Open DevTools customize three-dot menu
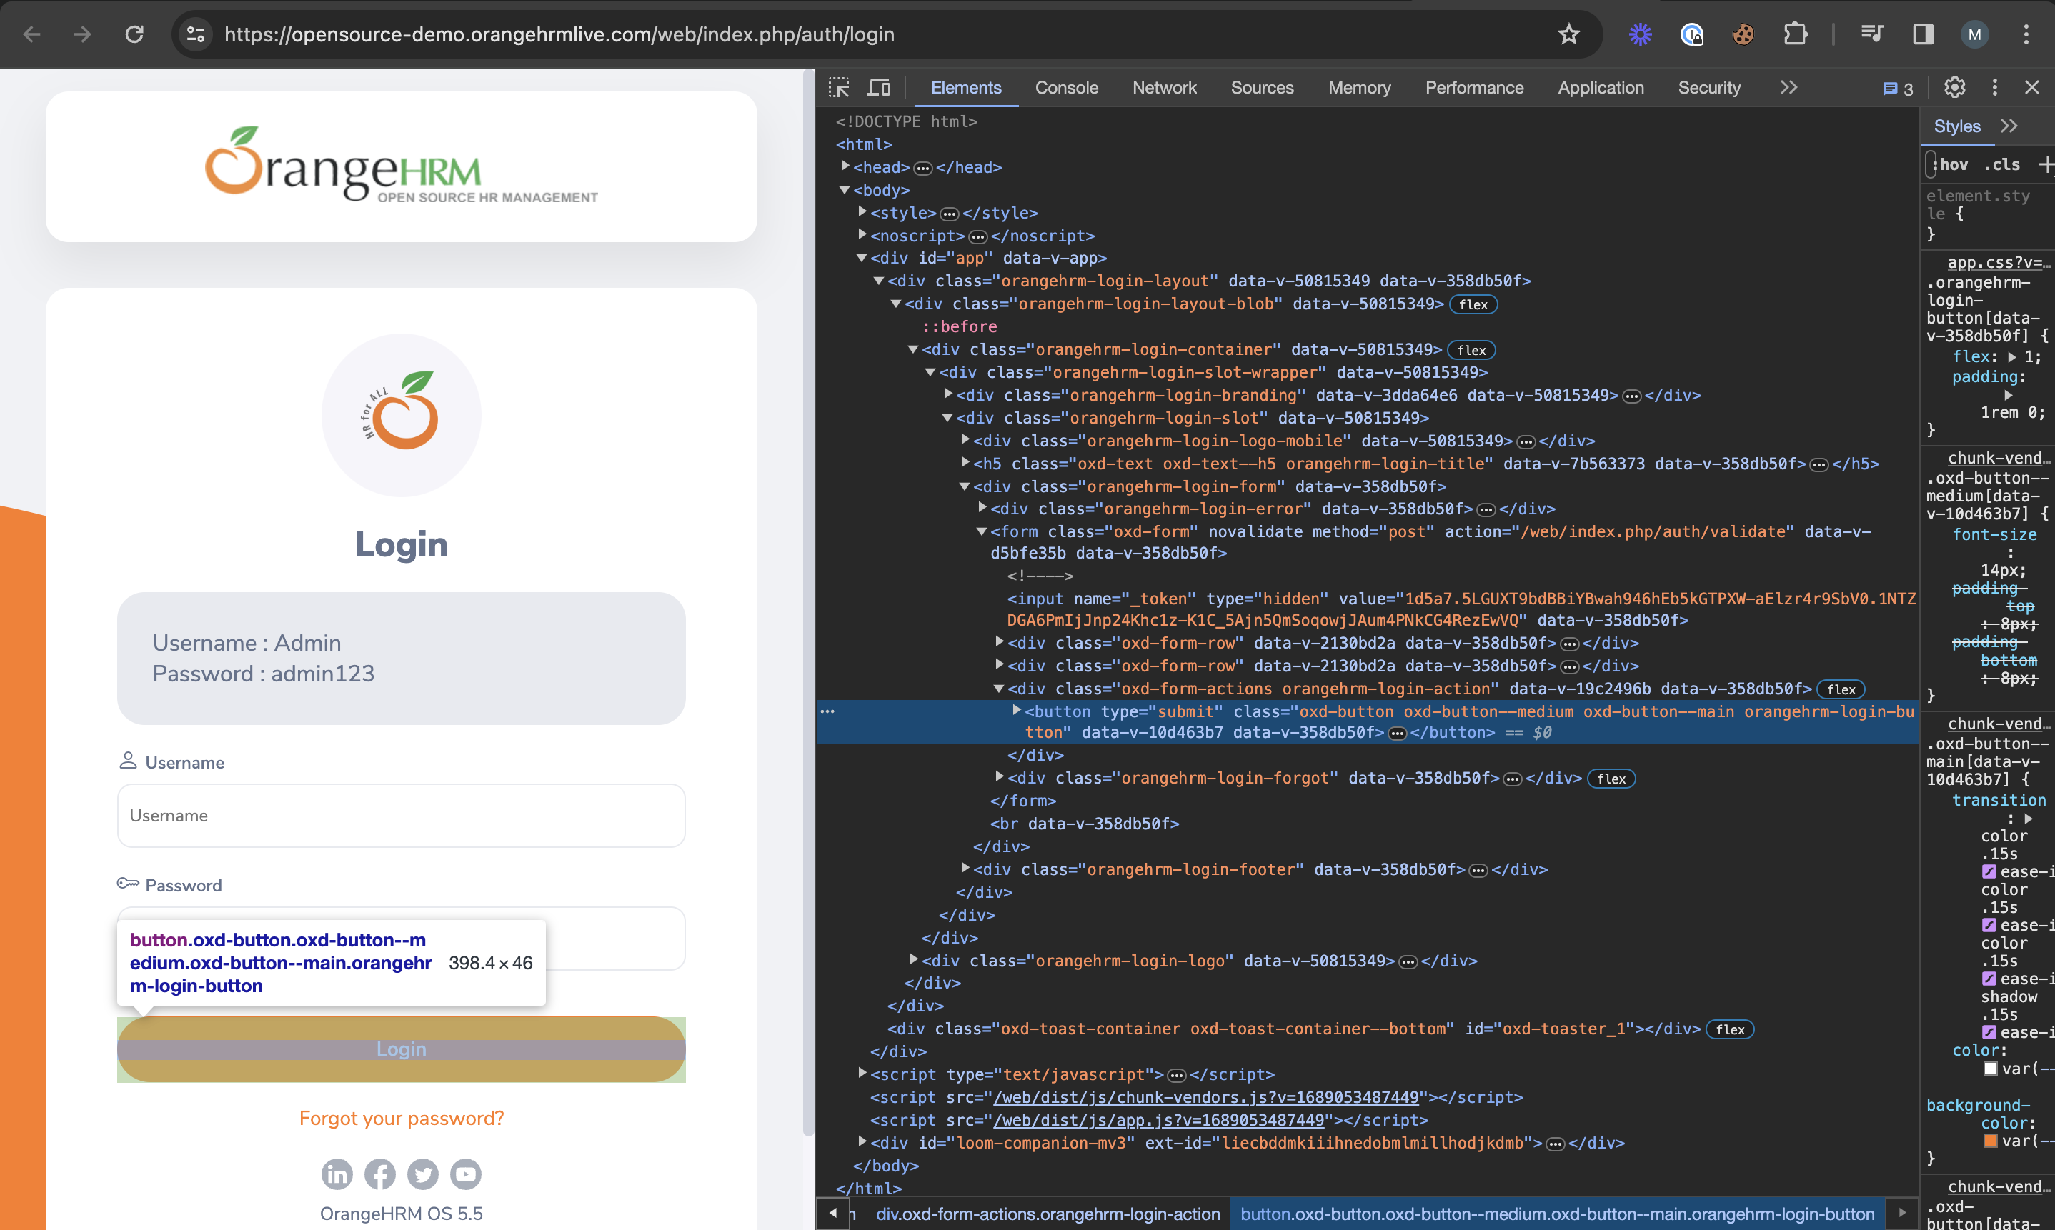Screen dimensions: 2055x1230 point(1994,87)
